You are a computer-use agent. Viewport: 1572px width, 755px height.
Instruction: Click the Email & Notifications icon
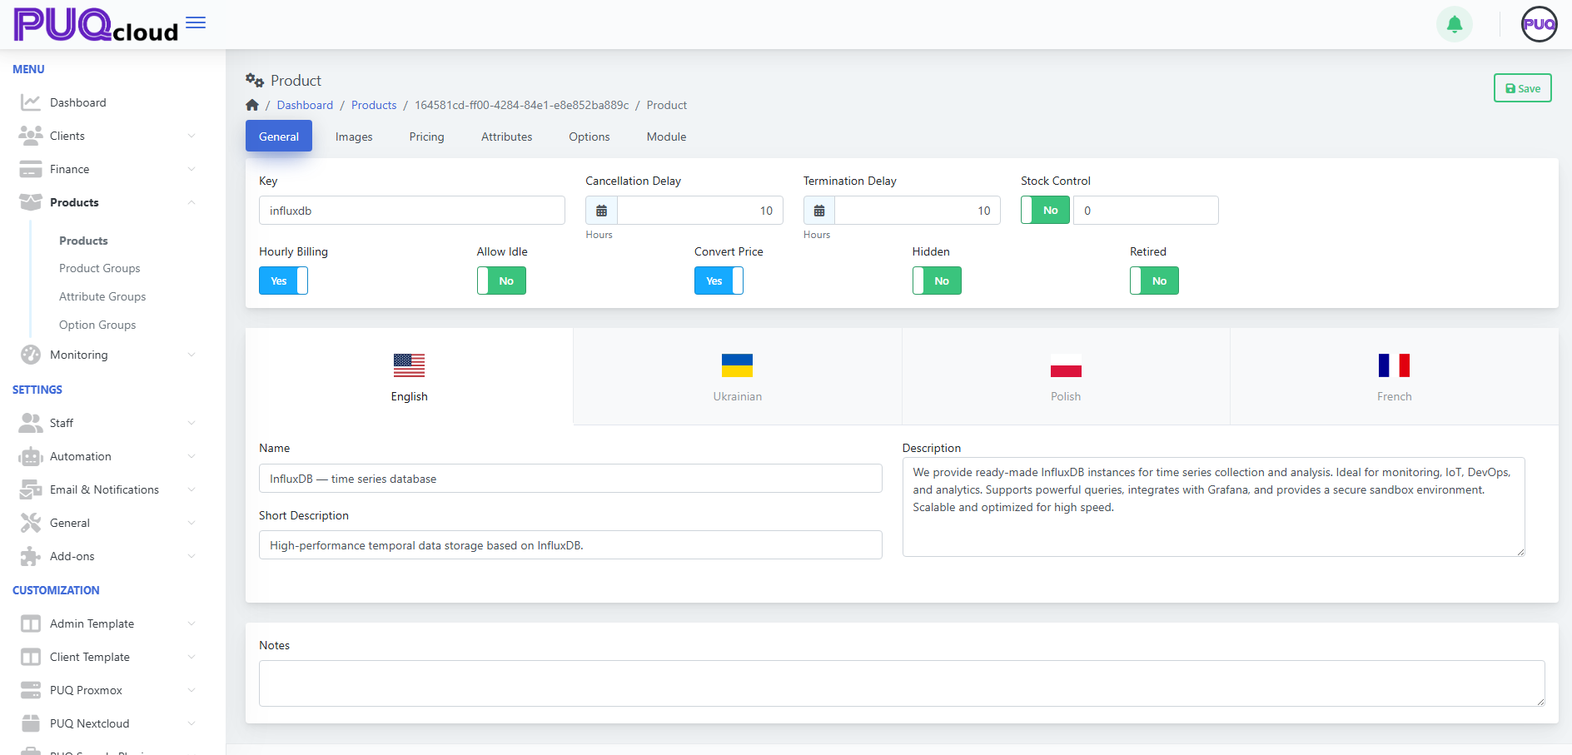[x=31, y=489]
